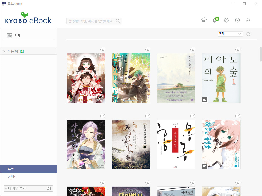Expand the 모든 책 tree node

(4, 51)
